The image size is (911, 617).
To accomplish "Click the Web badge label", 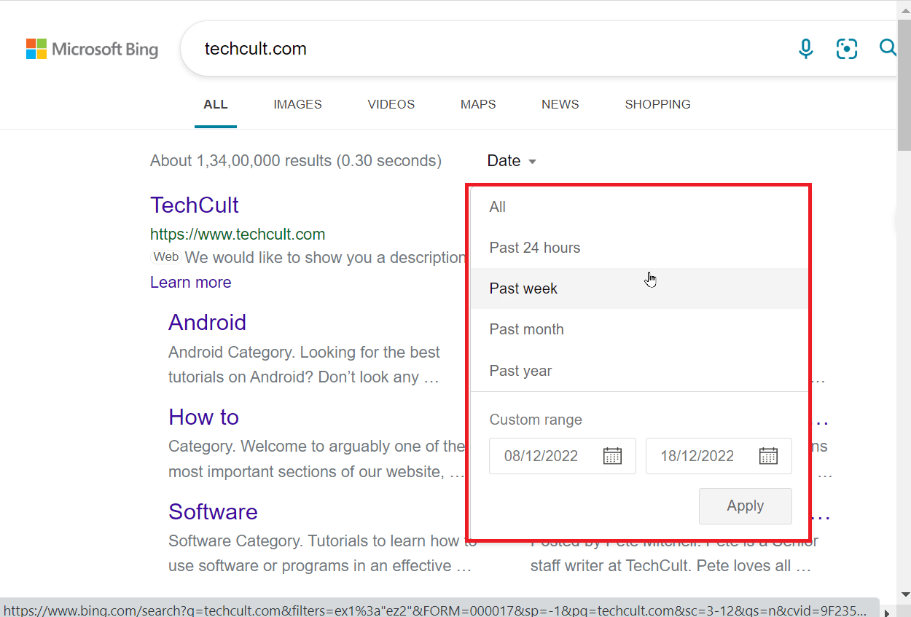I will click(166, 257).
